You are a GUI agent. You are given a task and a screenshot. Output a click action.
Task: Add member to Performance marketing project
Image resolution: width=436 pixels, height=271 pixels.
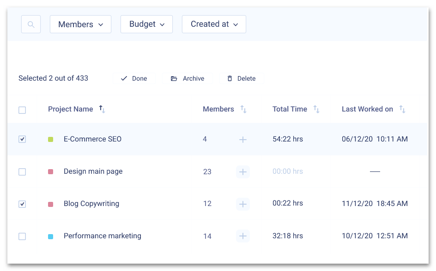(x=243, y=236)
